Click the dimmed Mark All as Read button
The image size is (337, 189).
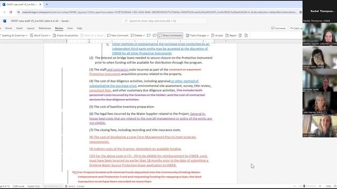(92, 35)
